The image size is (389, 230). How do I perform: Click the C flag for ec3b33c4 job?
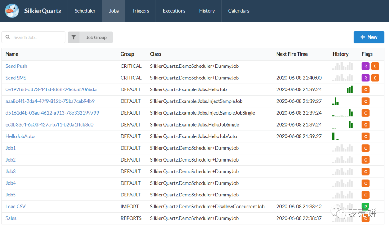pyautogui.click(x=365, y=125)
